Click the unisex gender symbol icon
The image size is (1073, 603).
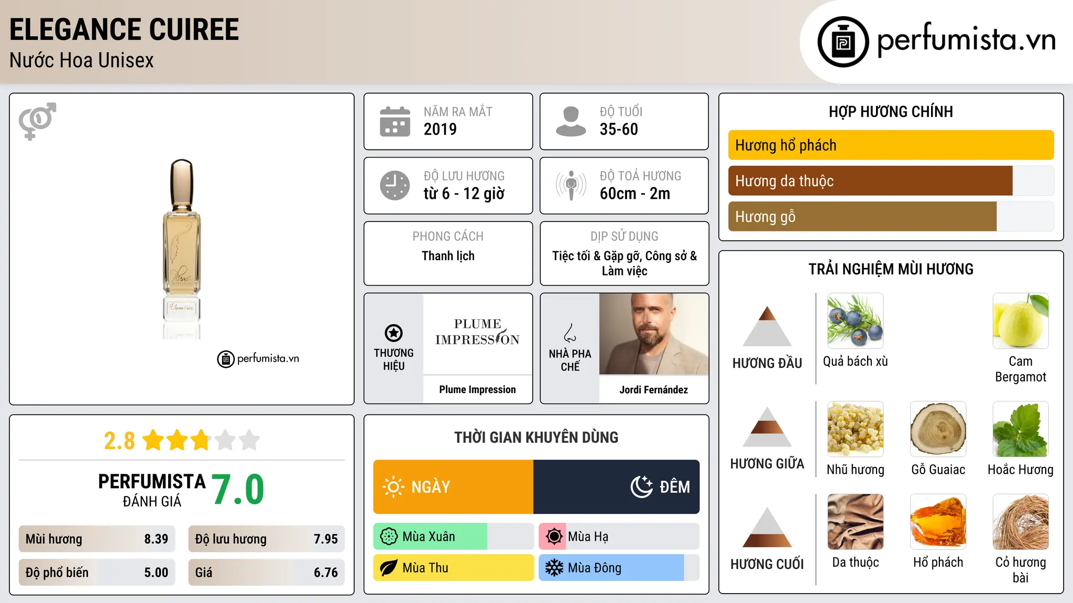37,121
